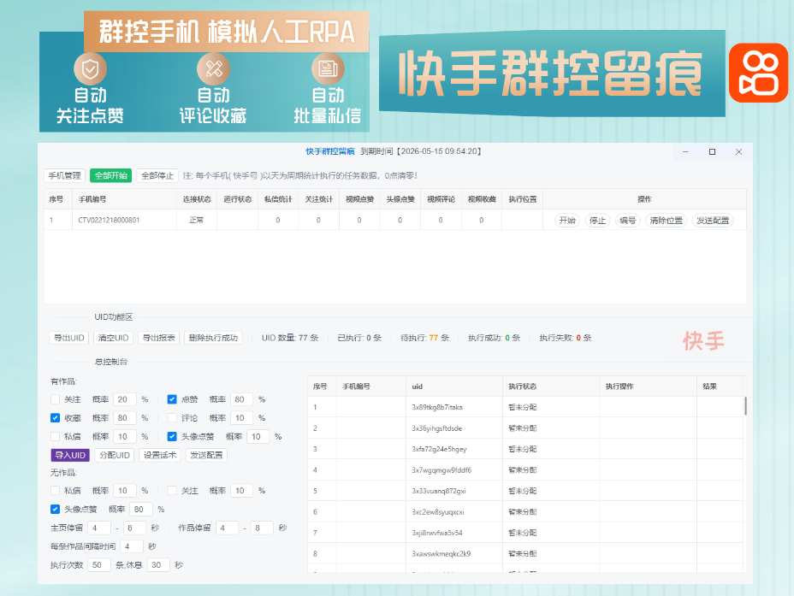
Task: Click the 快手 watermark logo near UID stats
Action: pyautogui.click(x=705, y=338)
